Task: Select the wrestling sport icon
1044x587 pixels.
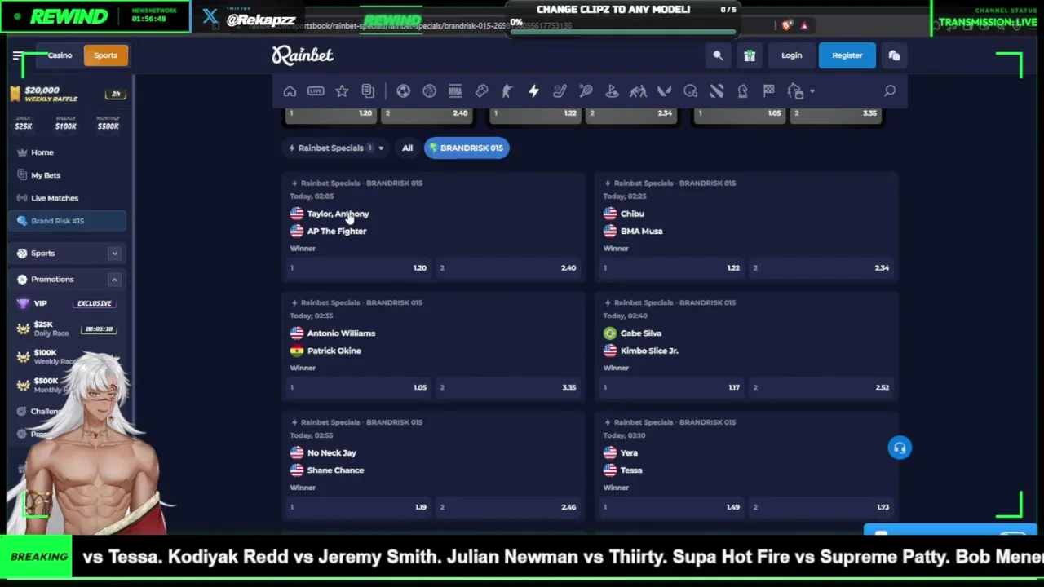Action: pyautogui.click(x=638, y=91)
